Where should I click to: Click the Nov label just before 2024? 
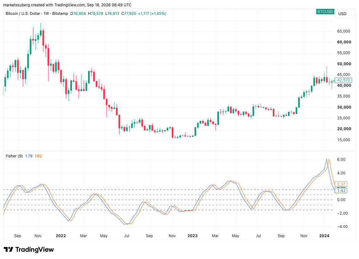click(x=304, y=236)
